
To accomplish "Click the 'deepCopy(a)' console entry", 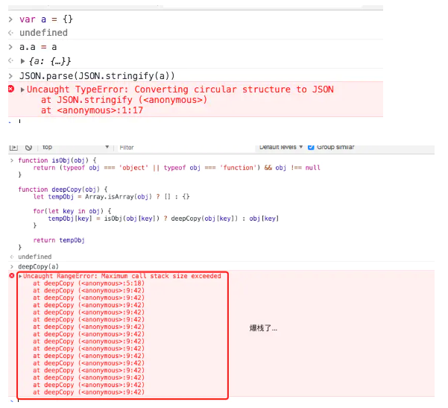I will [x=38, y=266].
